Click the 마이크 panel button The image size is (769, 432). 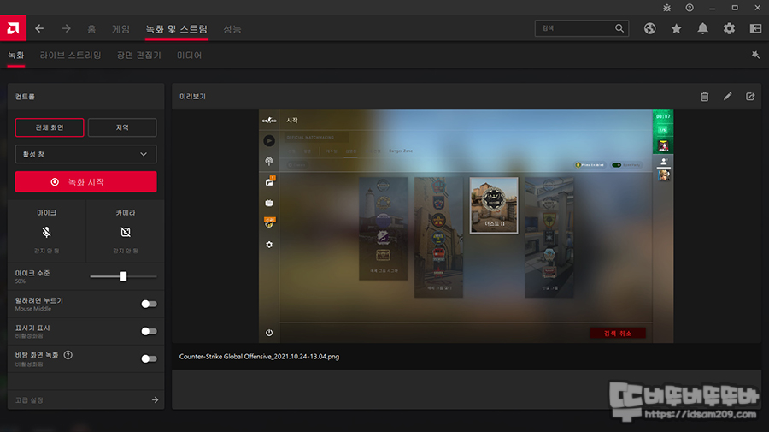47,232
